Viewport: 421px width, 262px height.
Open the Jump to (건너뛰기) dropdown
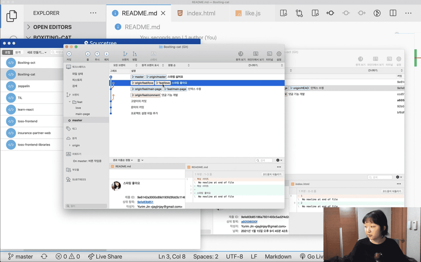tap(265, 65)
